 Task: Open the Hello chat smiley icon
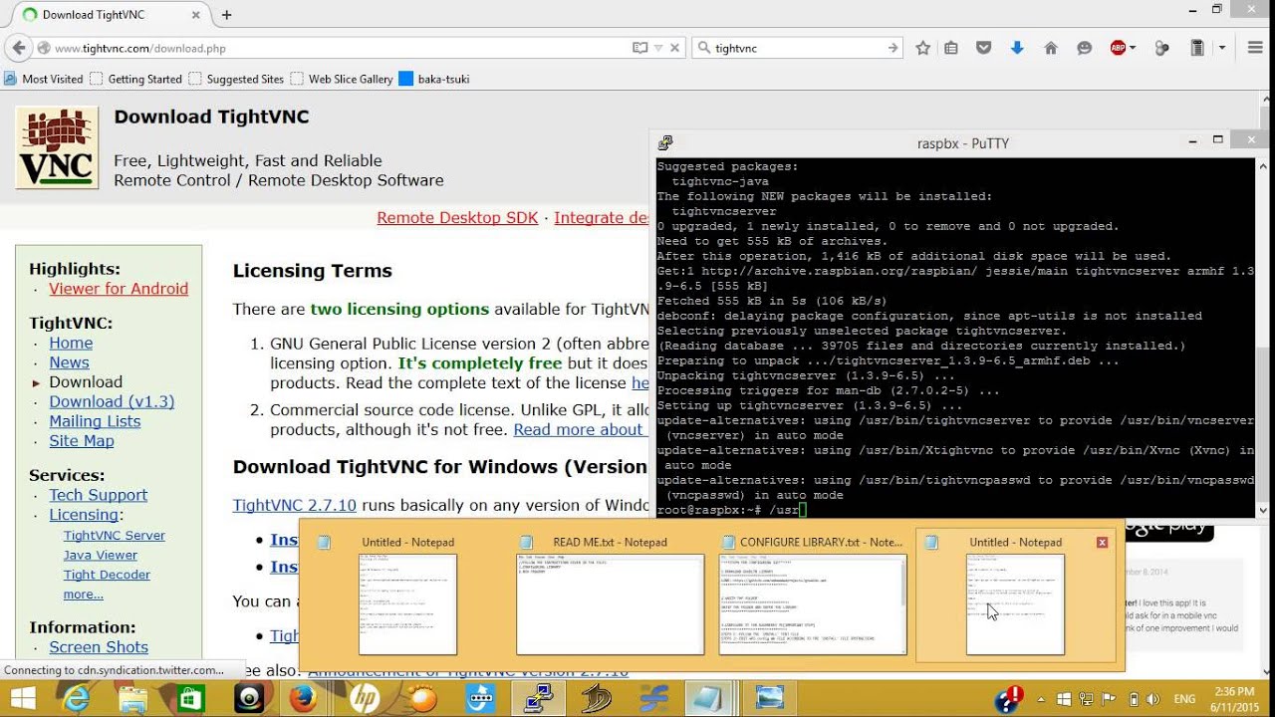click(1085, 48)
